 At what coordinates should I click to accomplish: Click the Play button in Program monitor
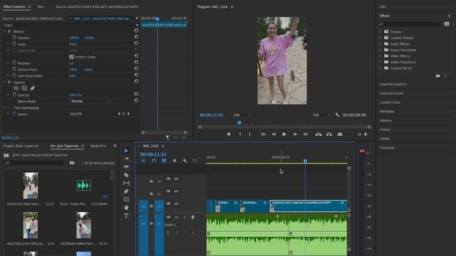pos(284,134)
